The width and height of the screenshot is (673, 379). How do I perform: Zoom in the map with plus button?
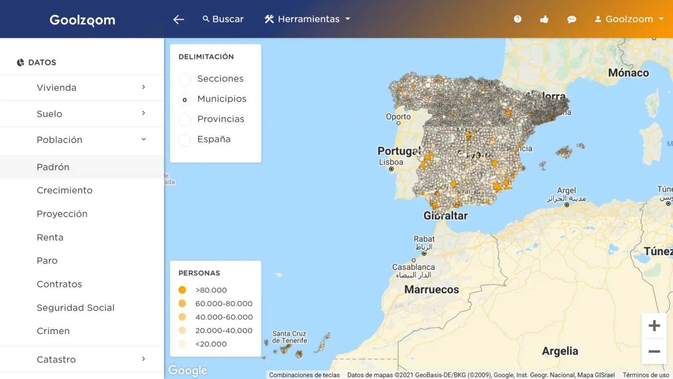click(x=654, y=326)
